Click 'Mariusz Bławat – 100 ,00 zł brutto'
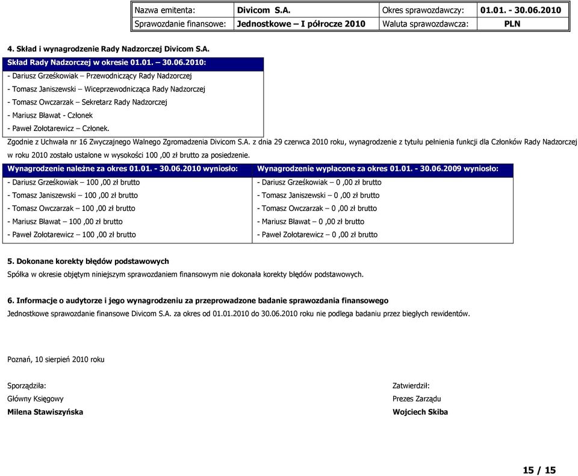This screenshot has height=476, width=578. coord(65,222)
